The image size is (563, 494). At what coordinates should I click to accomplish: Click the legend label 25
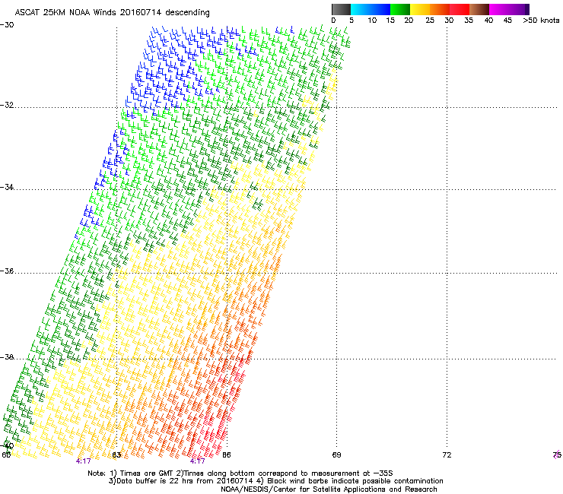click(430, 21)
